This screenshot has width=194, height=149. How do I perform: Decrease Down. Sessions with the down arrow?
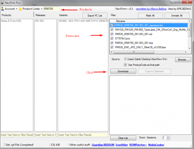click(168, 139)
